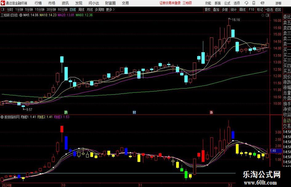Switch to 1分钟 period
Image resolution: width=291 pixels, height=187 pixels.
point(19,10)
